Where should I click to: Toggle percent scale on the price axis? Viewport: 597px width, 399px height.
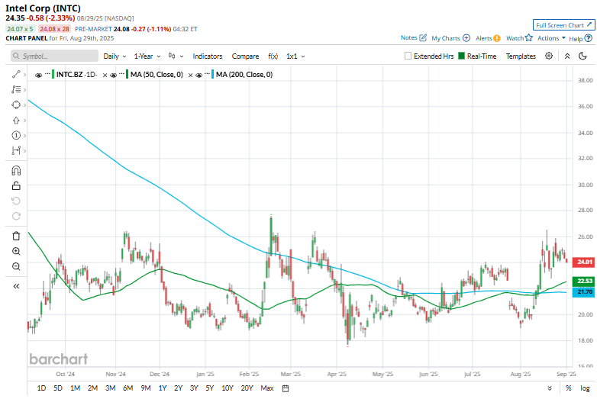click(x=569, y=388)
